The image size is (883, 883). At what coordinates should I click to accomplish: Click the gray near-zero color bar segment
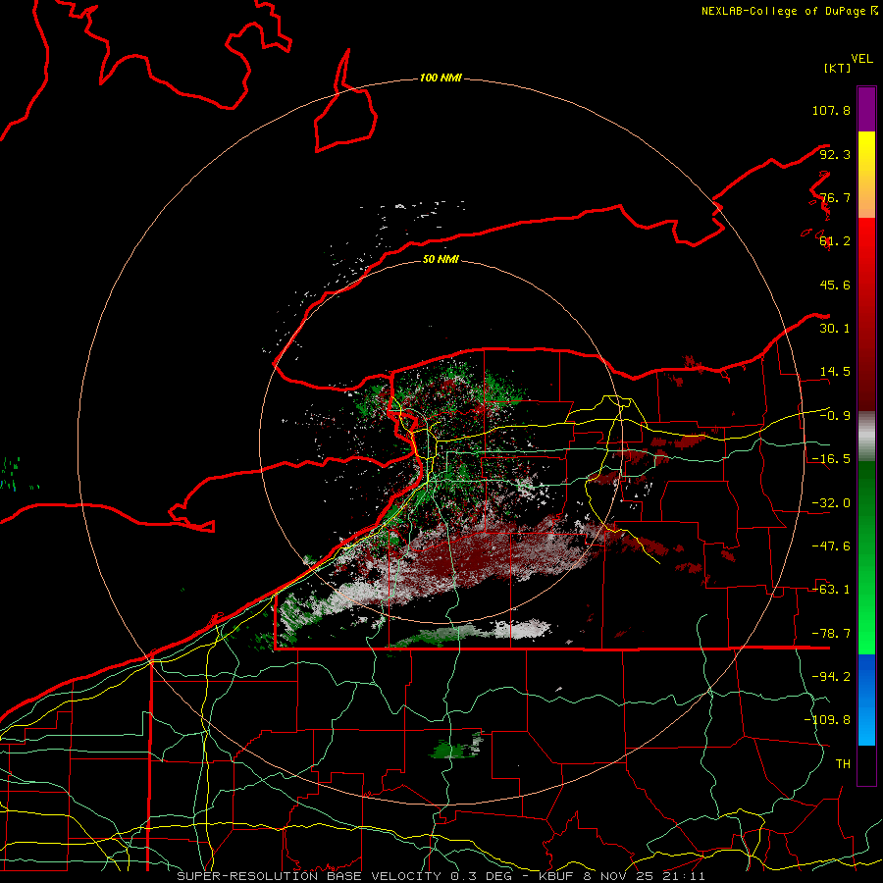coord(866,437)
